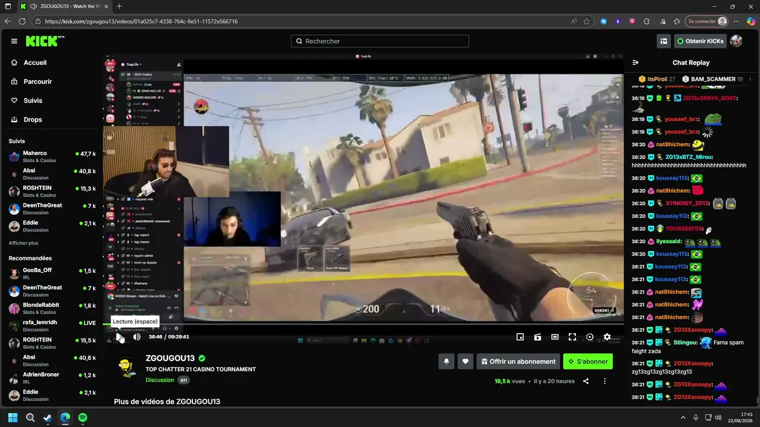
Task: Click the S'abonner subscribe button
Action: click(588, 361)
